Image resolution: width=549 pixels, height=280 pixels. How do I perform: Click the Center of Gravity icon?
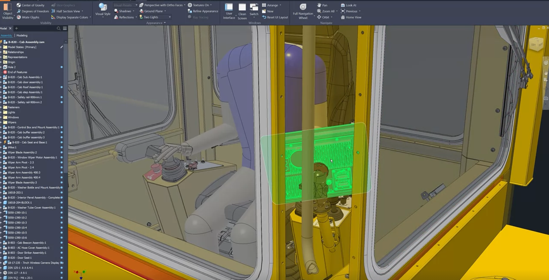(x=19, y=5)
